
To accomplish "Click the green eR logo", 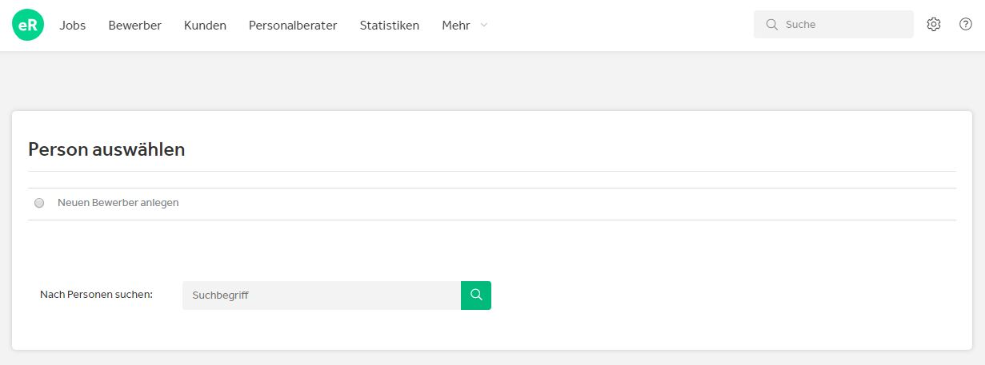I will (28, 26).
